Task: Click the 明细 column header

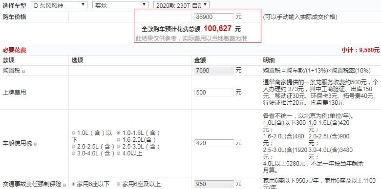Action: 269,60
